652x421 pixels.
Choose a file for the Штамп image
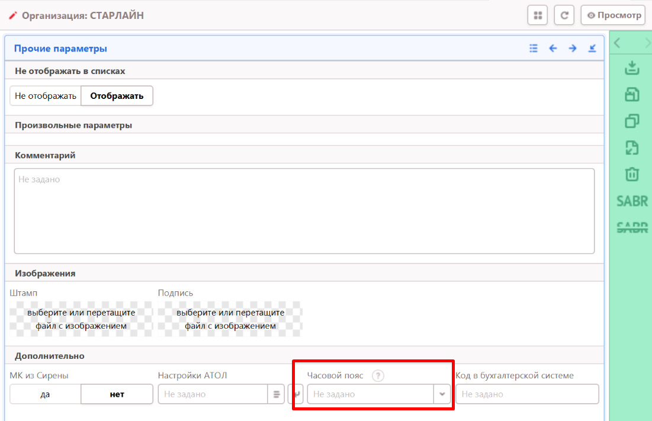[81, 319]
